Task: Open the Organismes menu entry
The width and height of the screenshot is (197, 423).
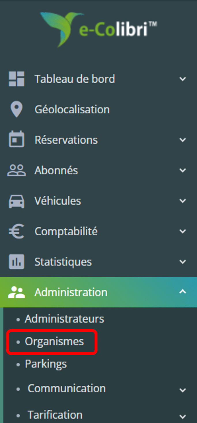Action: click(54, 341)
